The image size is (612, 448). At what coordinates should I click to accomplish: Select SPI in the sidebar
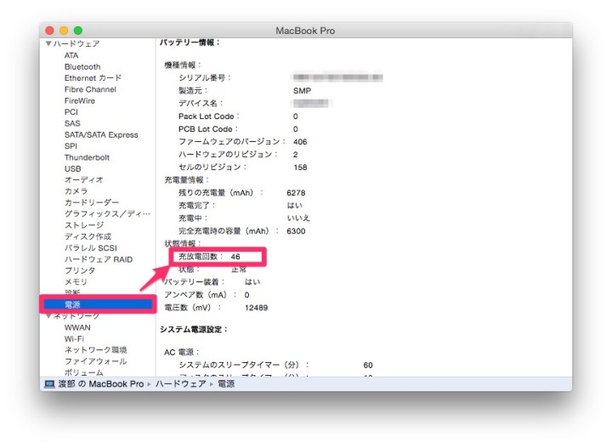point(71,146)
